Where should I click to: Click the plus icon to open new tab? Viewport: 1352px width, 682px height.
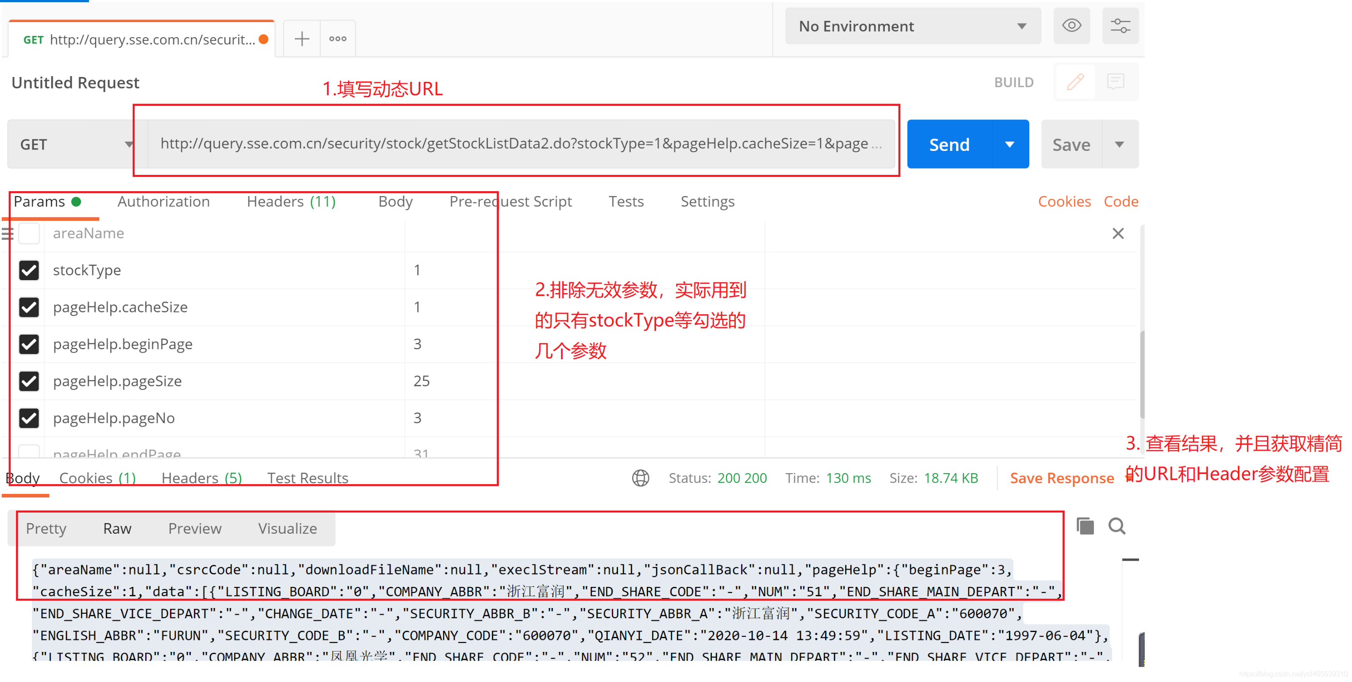pyautogui.click(x=302, y=39)
